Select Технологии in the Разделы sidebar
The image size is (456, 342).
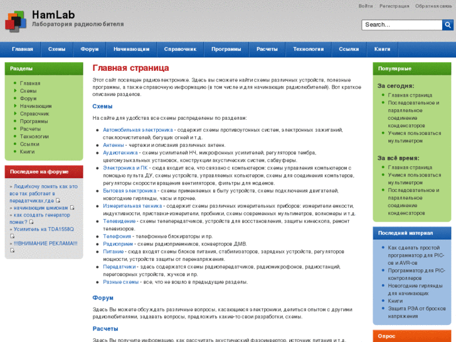[x=34, y=136]
